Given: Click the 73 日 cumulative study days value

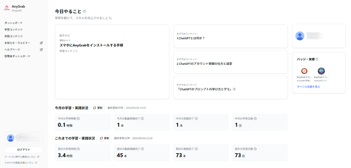Looking at the screenshot, I should tap(240, 155).
